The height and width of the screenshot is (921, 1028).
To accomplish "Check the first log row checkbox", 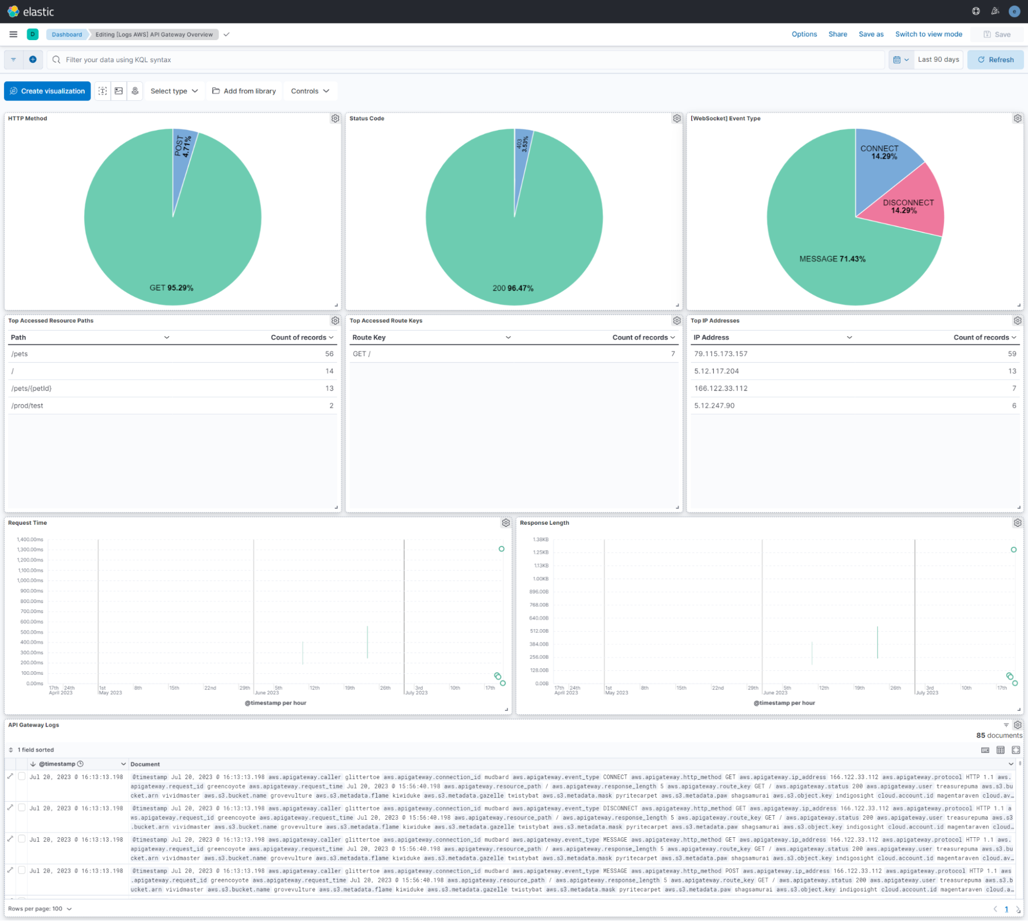I will pyautogui.click(x=22, y=777).
